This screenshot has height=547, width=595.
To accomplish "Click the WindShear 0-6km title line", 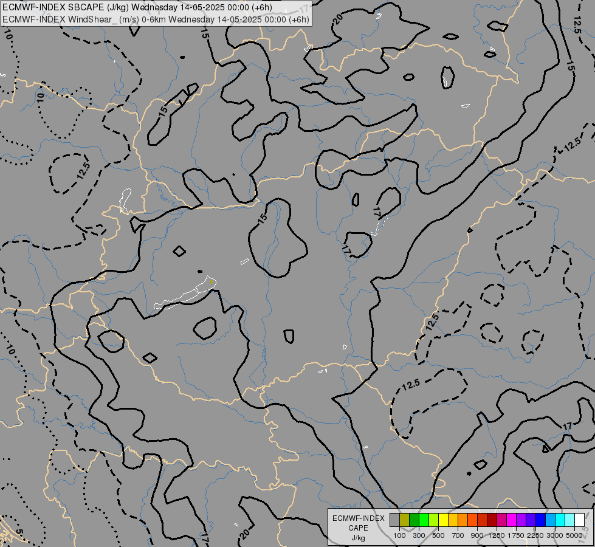I will [x=156, y=19].
